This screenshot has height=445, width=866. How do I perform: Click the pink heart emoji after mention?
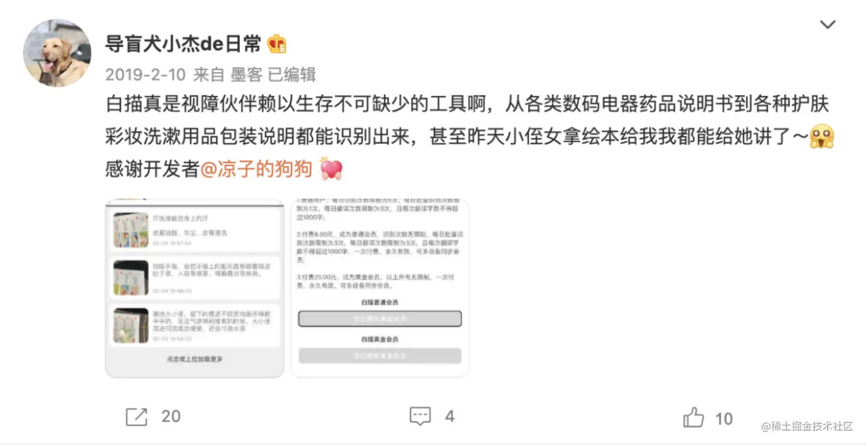(x=331, y=169)
